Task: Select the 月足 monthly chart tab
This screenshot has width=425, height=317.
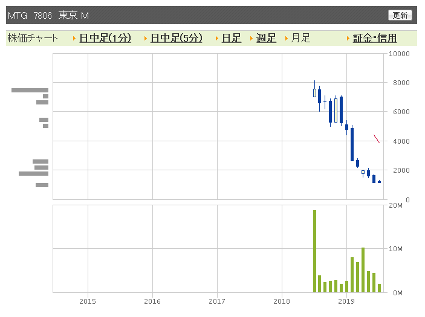Action: pos(300,38)
